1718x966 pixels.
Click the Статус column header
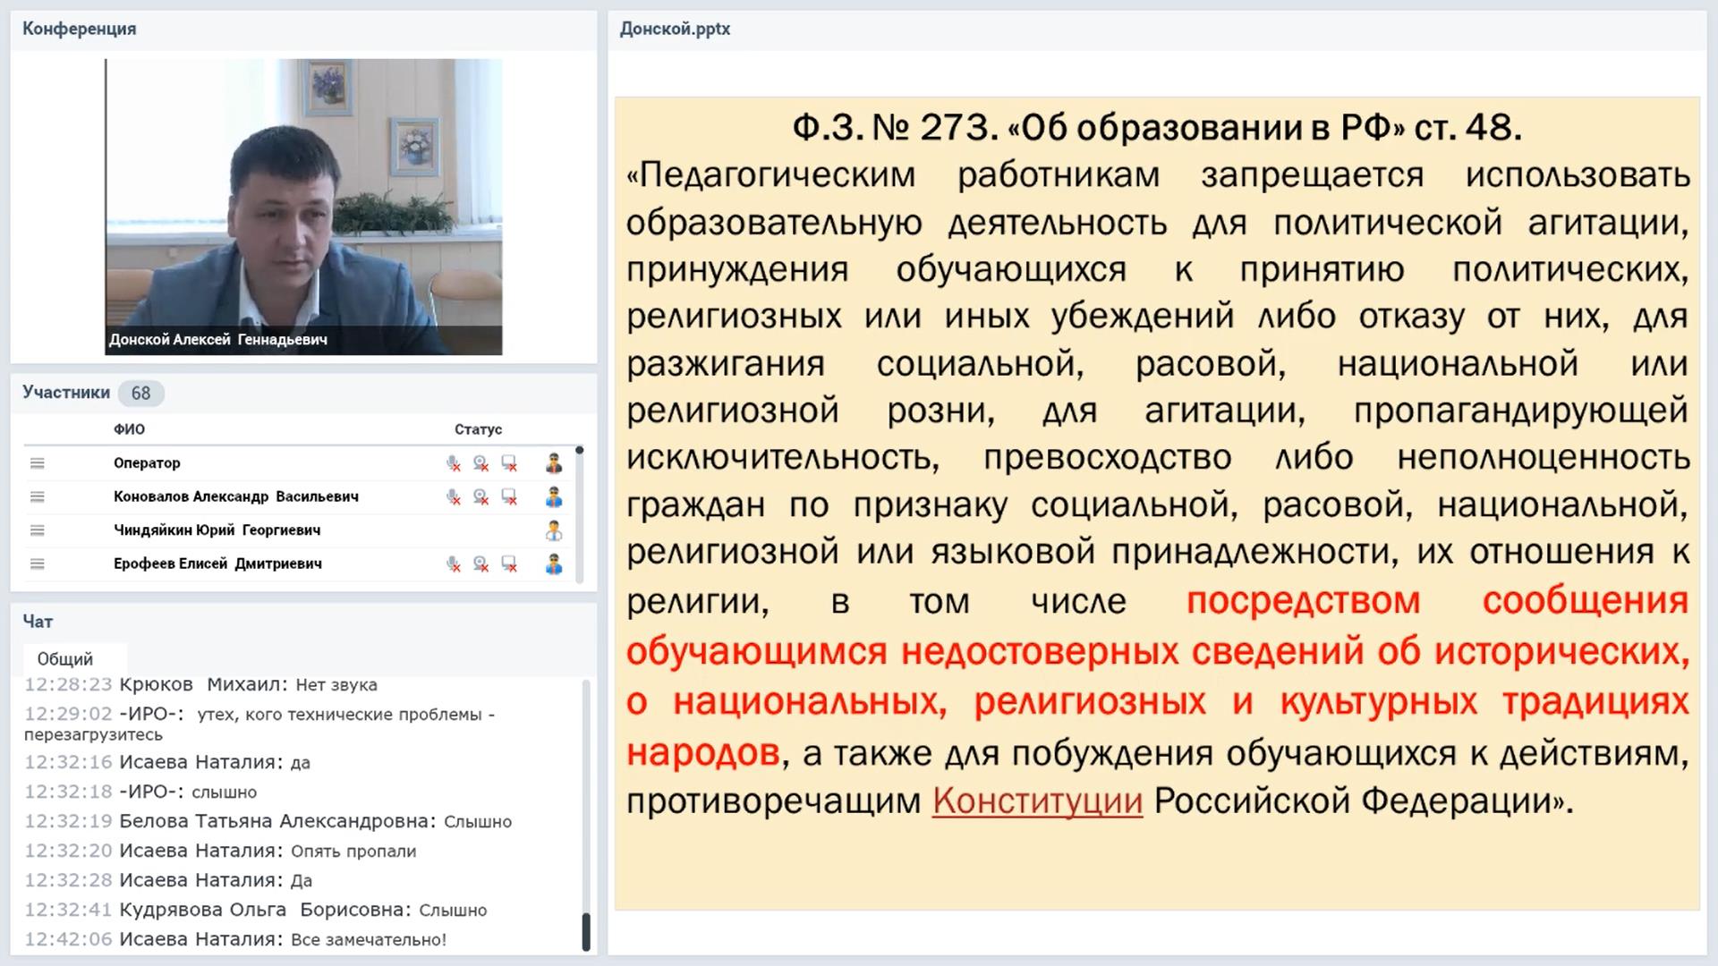478,429
